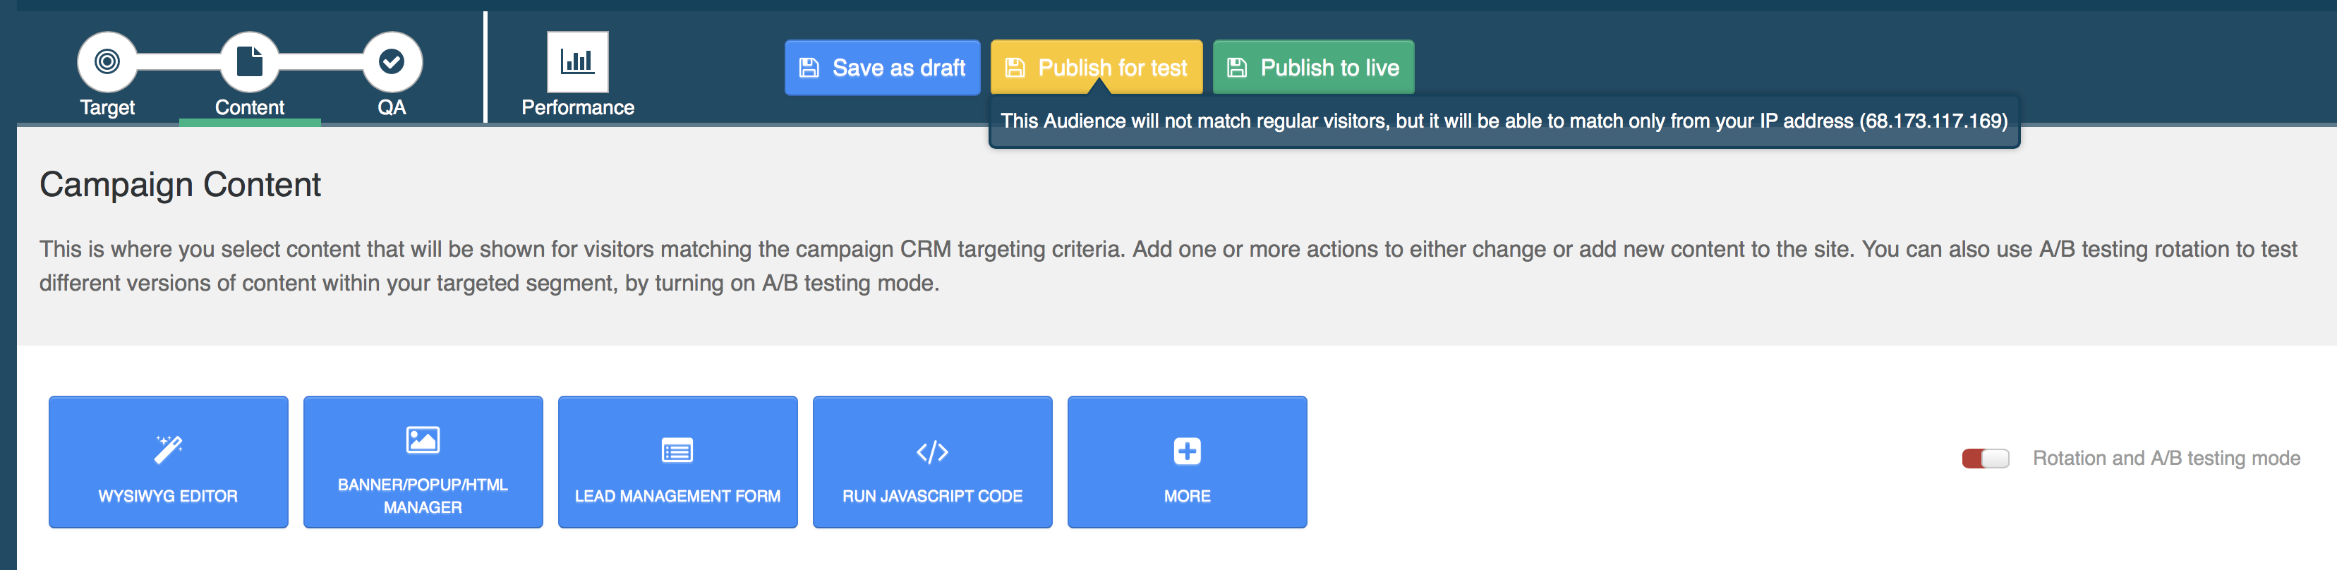Click the campaign content description paragraph
Viewport: 2337px width, 570px height.
(1168, 266)
